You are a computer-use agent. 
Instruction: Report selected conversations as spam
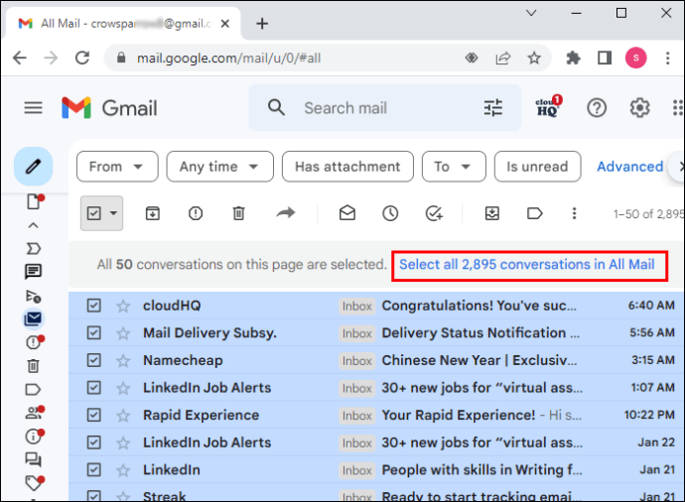(x=196, y=213)
